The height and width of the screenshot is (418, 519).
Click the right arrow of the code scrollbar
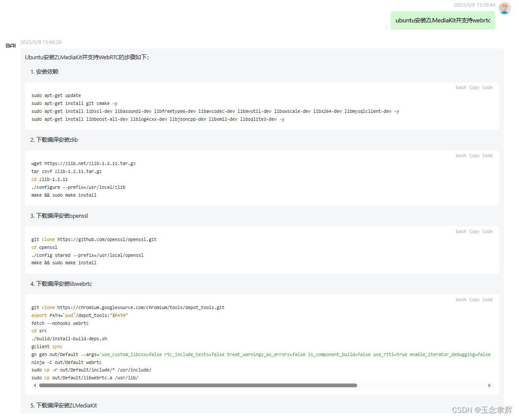(489, 385)
